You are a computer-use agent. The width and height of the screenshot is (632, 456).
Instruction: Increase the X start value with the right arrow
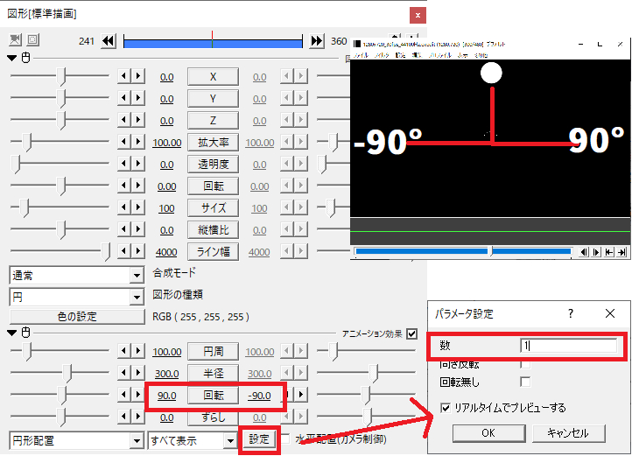tap(138, 76)
